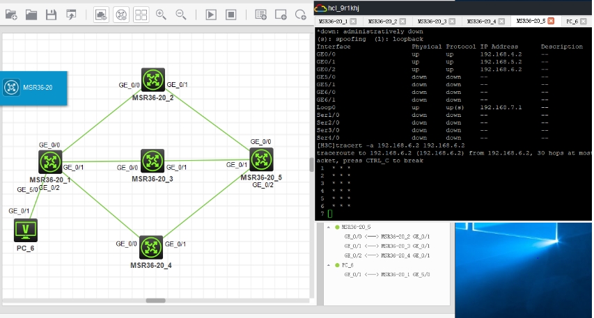Select router MSR36-20_2 in the topology

(x=153, y=79)
